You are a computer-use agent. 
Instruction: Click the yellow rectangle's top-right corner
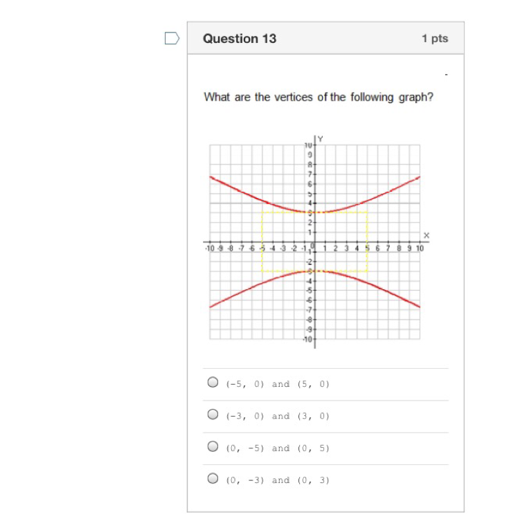coord(367,212)
